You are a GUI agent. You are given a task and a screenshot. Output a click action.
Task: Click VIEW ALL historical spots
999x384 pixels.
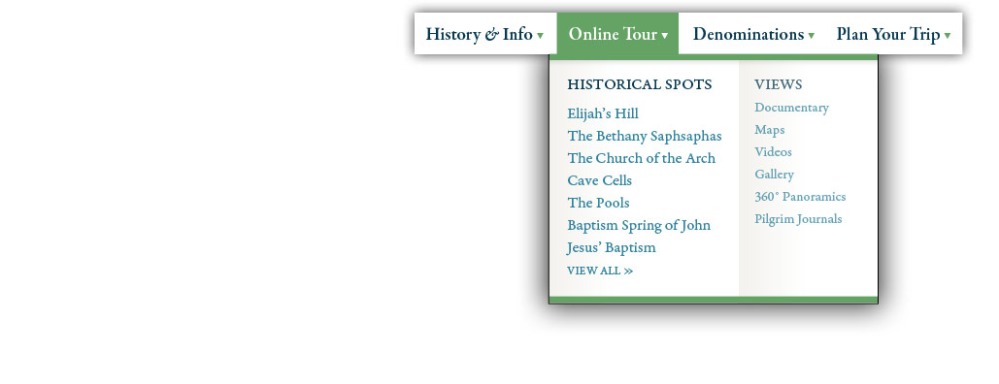click(x=600, y=271)
